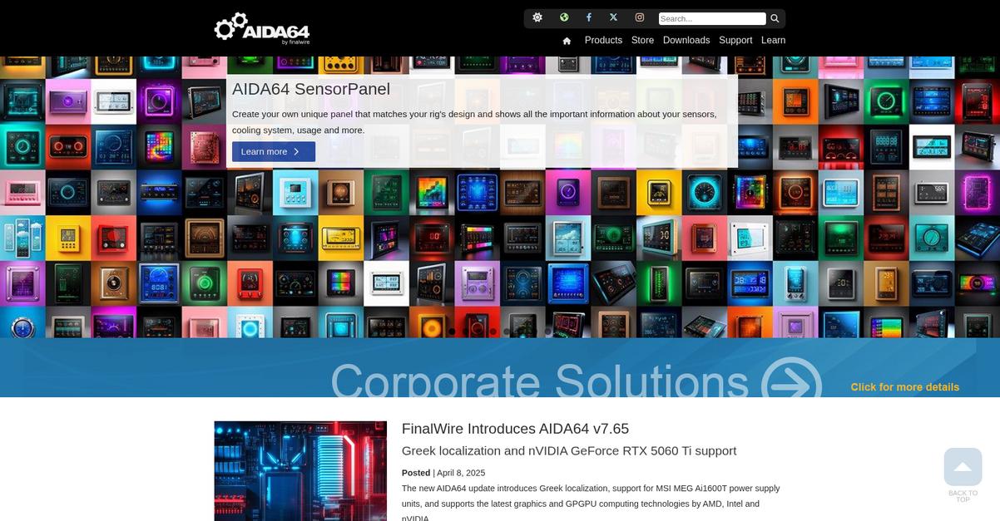Viewport: 1000px width, 521px height.
Task: Open the Store menu item
Action: pyautogui.click(x=642, y=40)
